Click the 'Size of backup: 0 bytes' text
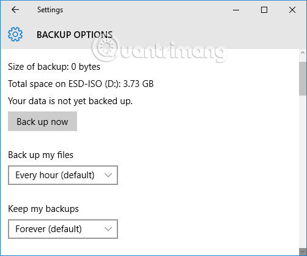This screenshot has height=256, width=307. [54, 67]
